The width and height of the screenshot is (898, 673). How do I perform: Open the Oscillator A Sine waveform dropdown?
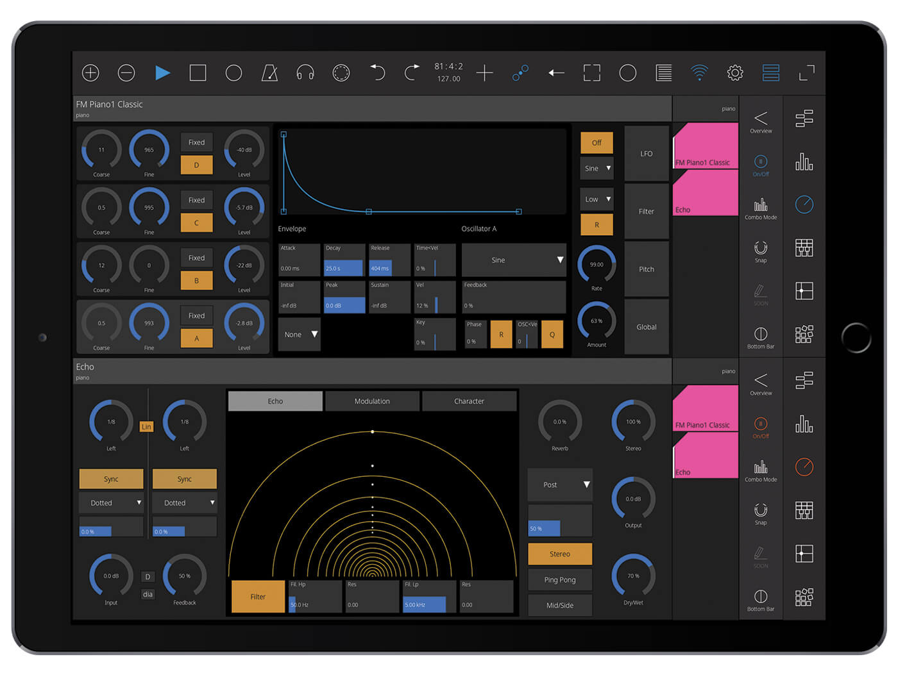pos(514,260)
